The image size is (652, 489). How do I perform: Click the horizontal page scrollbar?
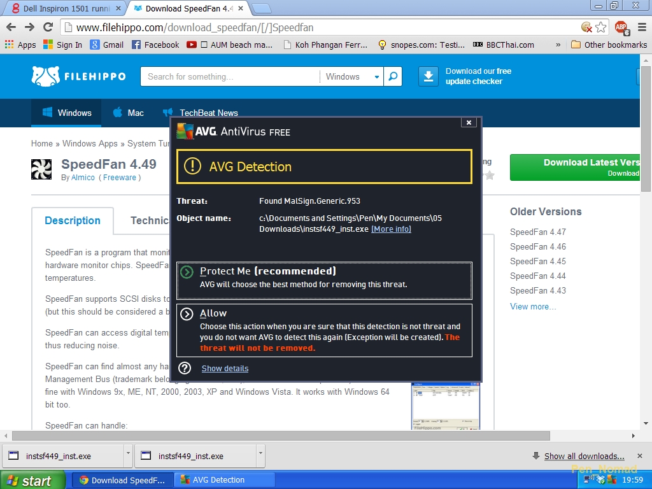click(281, 436)
